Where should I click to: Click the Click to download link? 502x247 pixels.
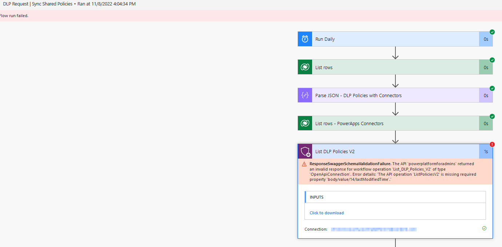coord(326,212)
